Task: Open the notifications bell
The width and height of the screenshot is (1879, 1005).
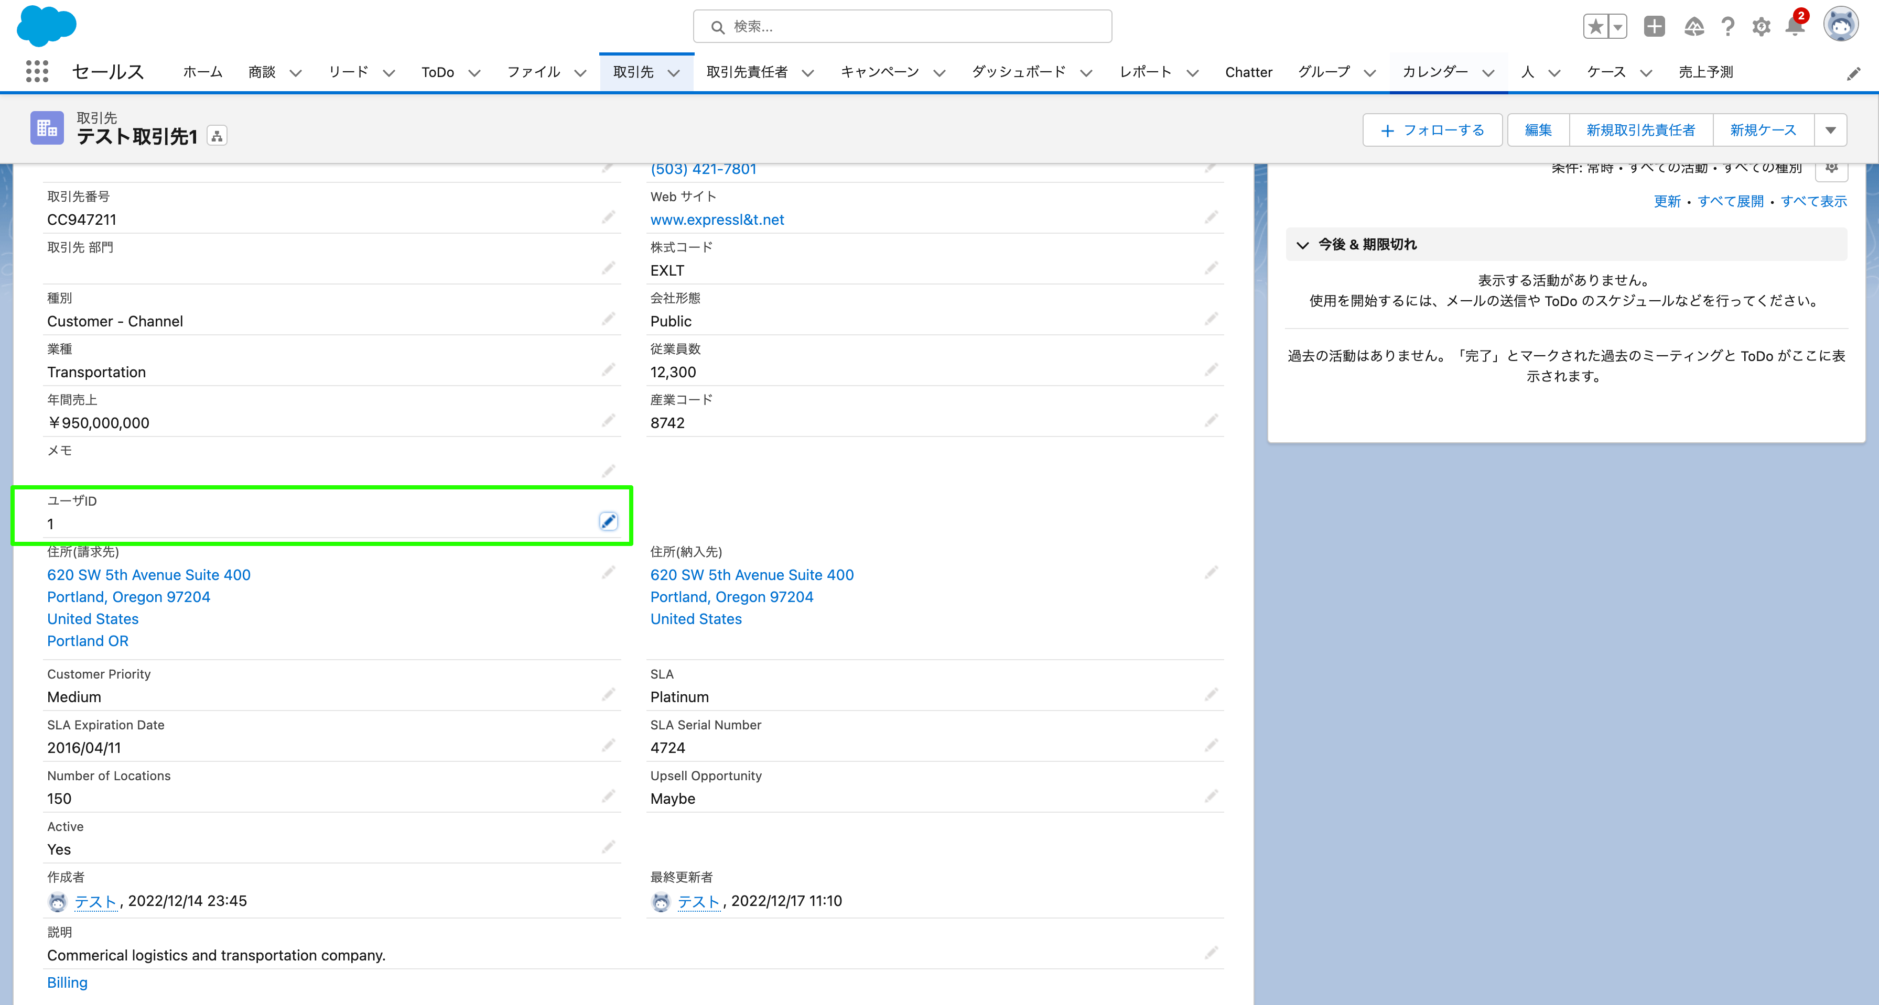Action: (1795, 26)
